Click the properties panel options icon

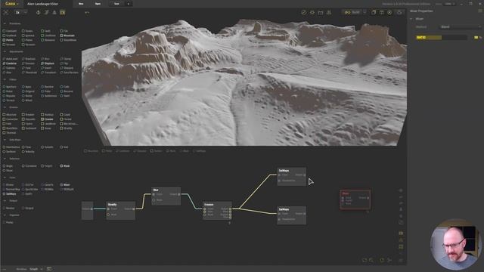(x=480, y=11)
